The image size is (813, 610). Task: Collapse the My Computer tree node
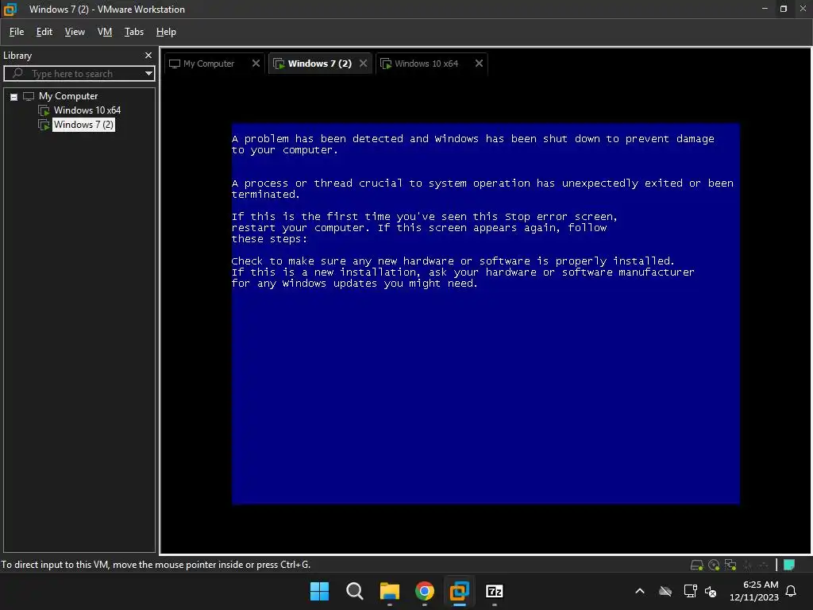point(14,97)
